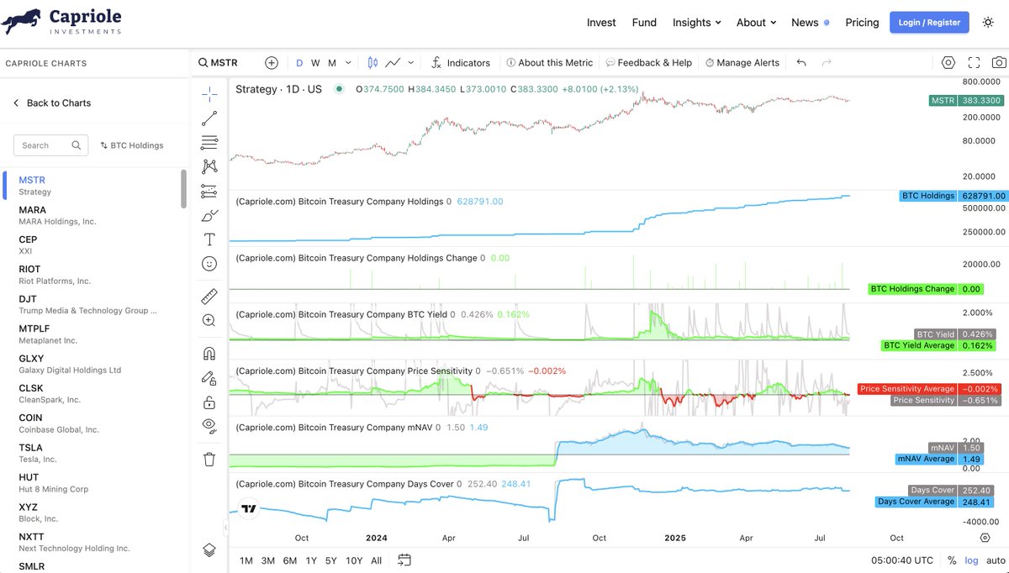Enable the lock all drawings toggle

click(x=209, y=402)
